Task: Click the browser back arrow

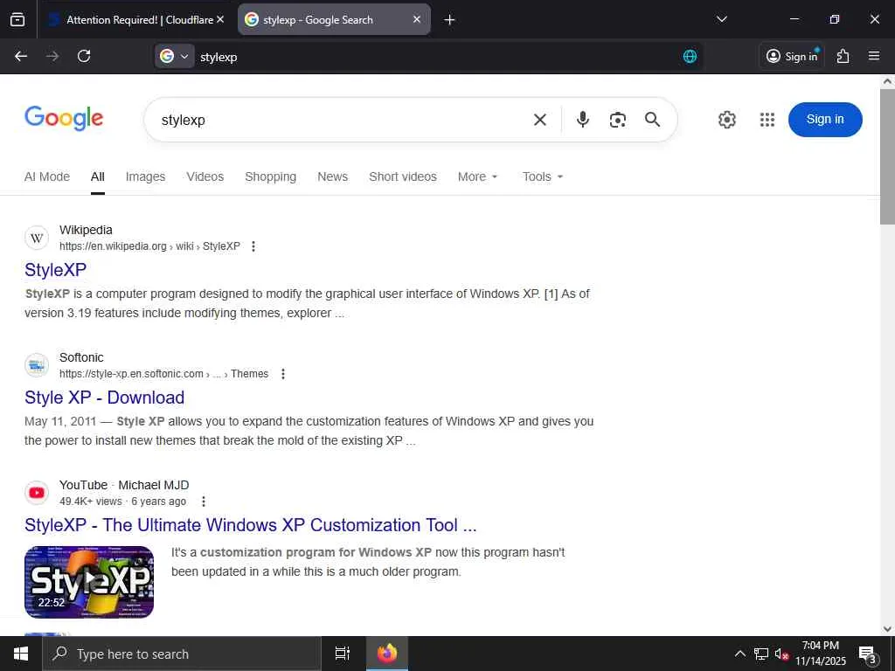Action: tap(21, 56)
